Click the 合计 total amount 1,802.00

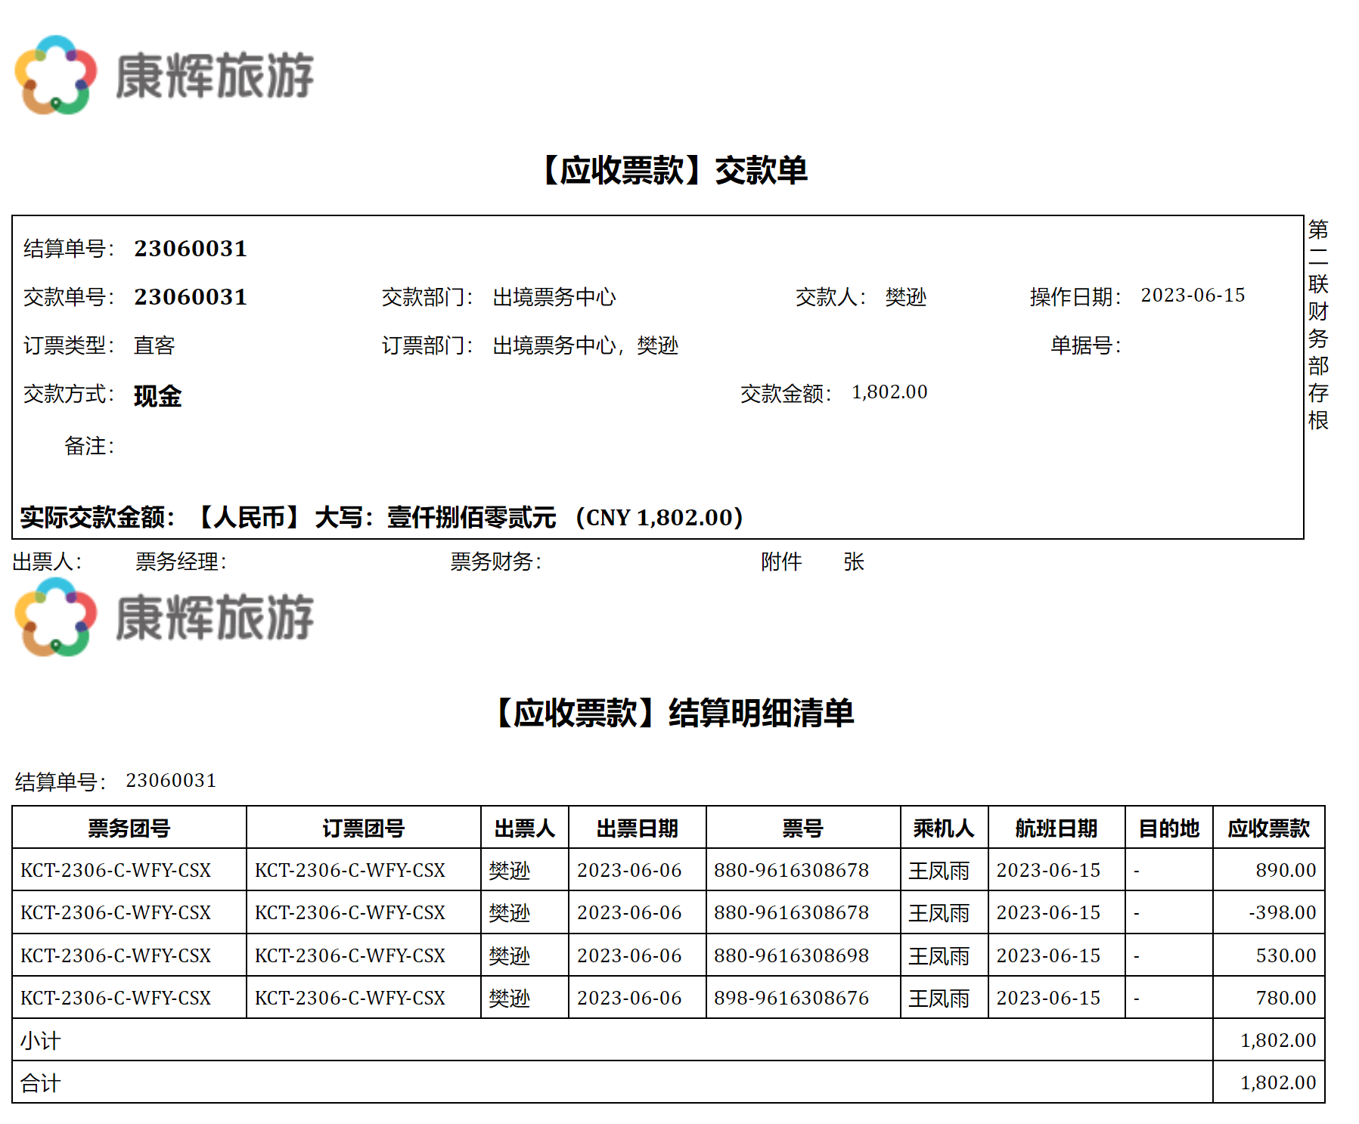pyautogui.click(x=1277, y=1082)
